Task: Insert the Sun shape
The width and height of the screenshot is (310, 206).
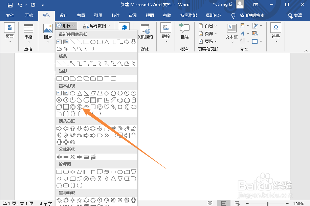Action: coord(120,107)
